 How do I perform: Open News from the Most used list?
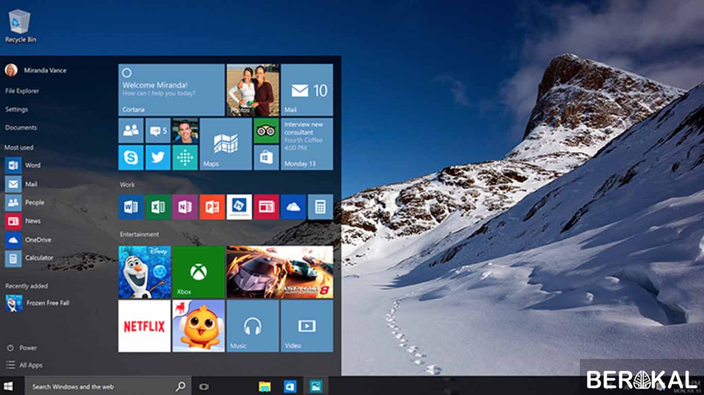point(23,221)
